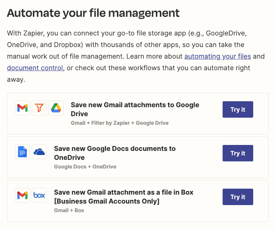Click the 'Automate your file management' heading
Viewport: 276px width, 229px height.
93,13
